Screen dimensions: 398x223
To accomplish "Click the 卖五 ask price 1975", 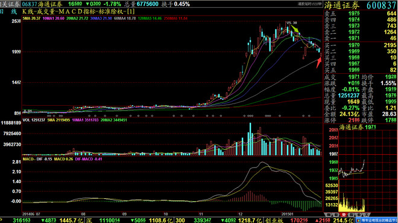I will (354, 13).
